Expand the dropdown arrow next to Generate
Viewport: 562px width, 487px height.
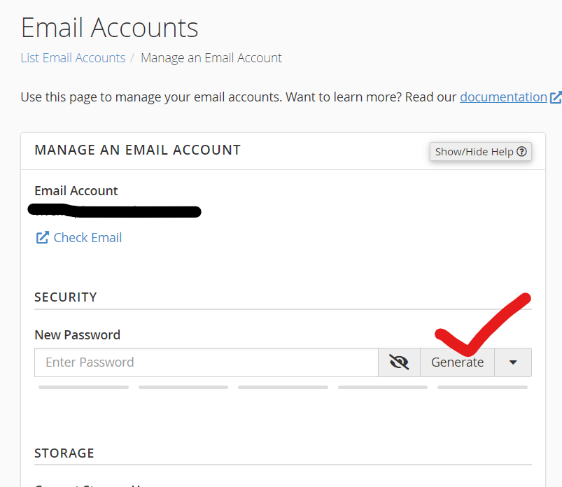513,362
